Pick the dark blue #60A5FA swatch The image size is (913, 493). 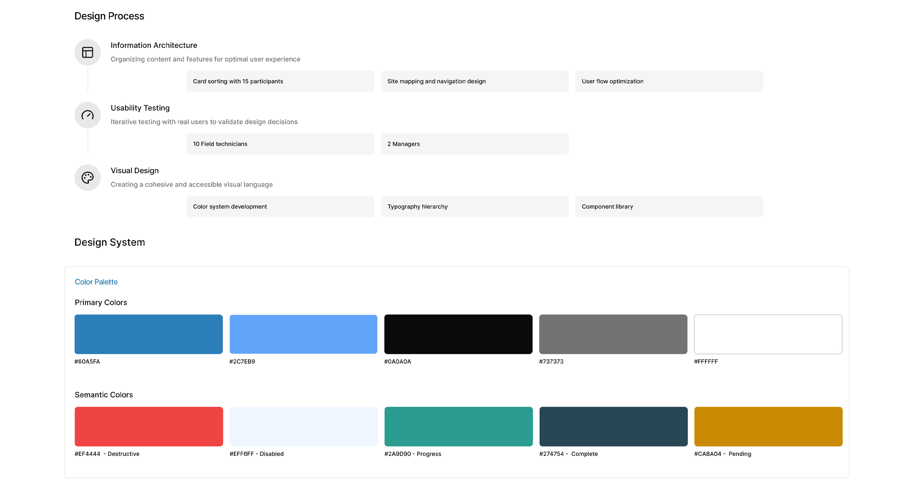pyautogui.click(x=149, y=334)
